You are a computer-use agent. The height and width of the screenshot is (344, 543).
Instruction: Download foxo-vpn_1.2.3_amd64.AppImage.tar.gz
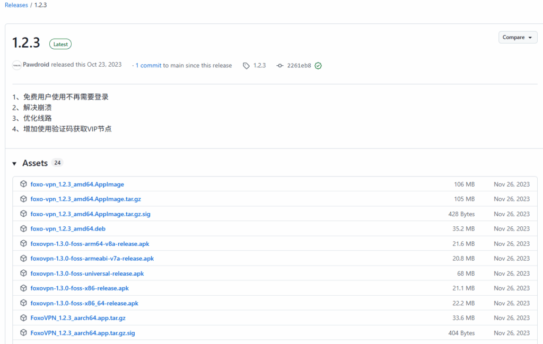[x=85, y=199]
